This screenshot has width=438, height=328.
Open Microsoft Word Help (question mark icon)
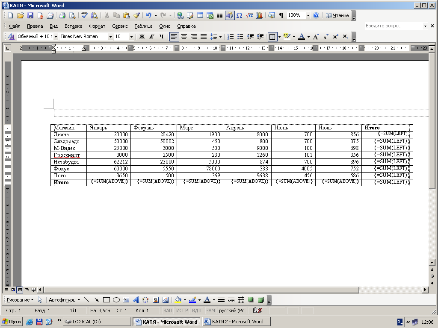[316, 16]
